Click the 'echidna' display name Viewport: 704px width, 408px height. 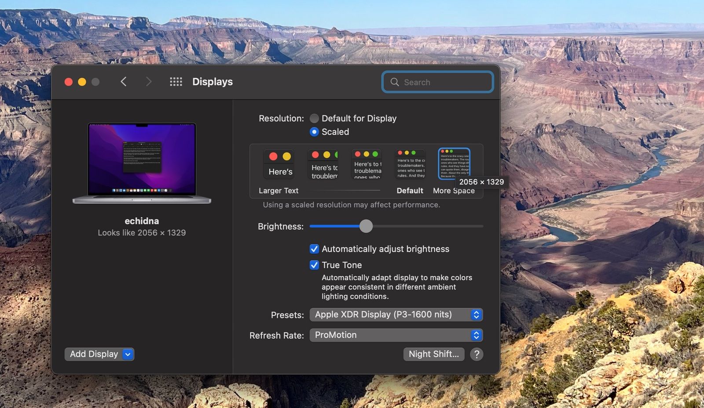tap(142, 221)
